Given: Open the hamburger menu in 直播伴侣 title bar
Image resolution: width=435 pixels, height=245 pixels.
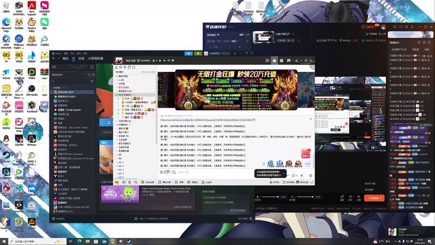Looking at the screenshot, I should [x=412, y=27].
